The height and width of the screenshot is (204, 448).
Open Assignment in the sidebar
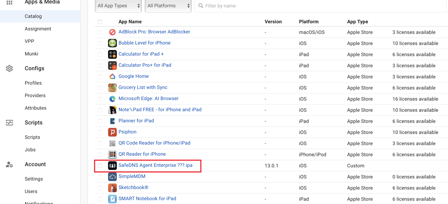coord(38,29)
